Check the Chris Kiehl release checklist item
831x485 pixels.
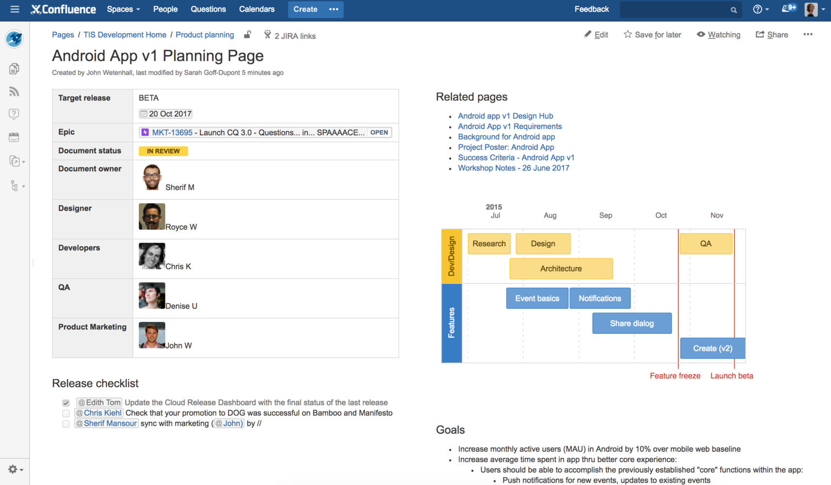click(66, 413)
